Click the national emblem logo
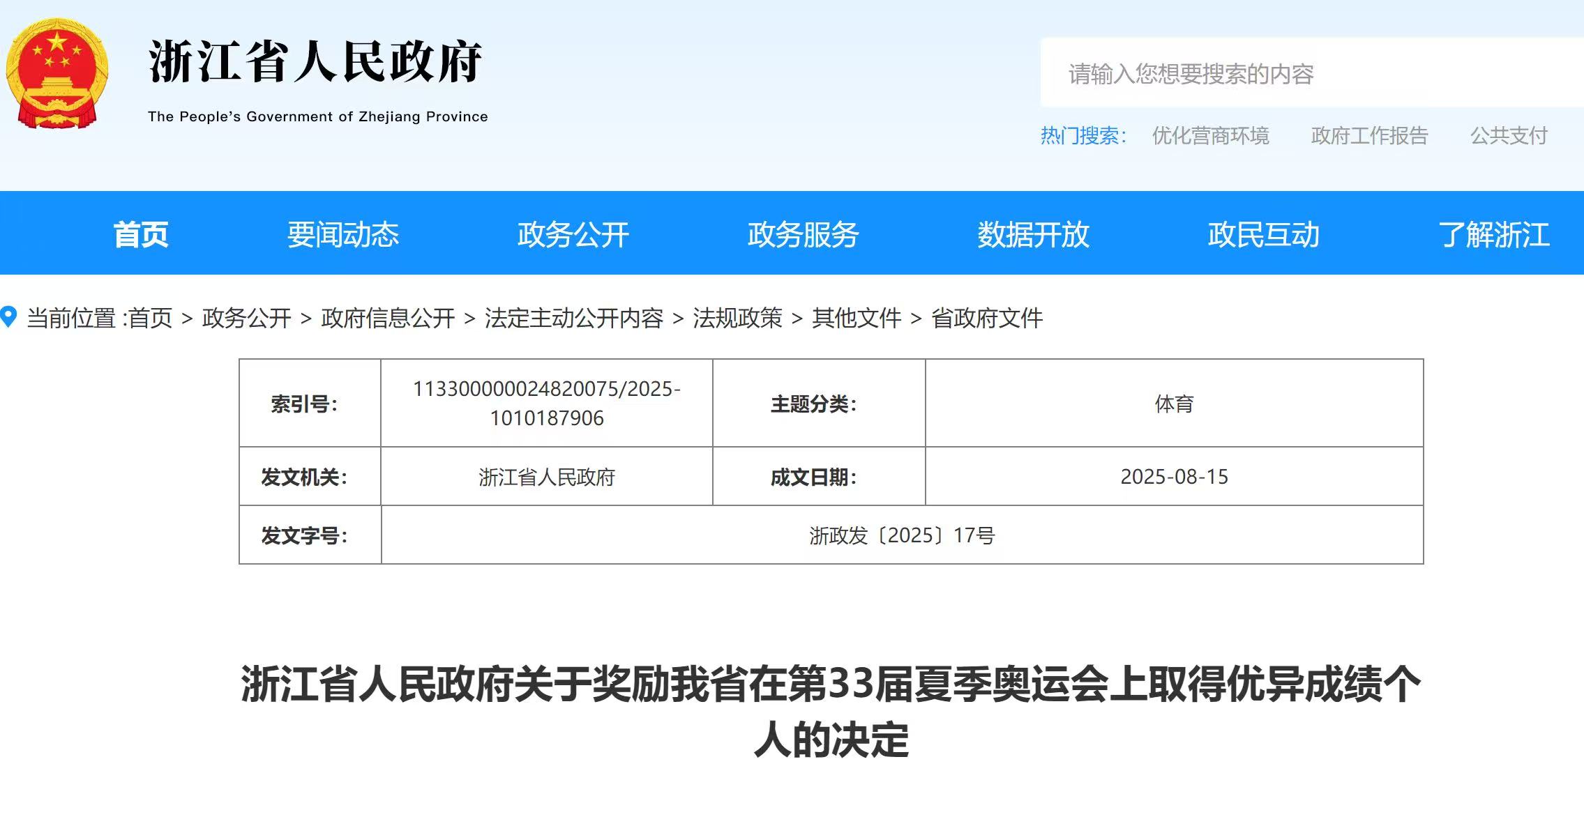Screen dimensions: 1584x826 [57, 74]
